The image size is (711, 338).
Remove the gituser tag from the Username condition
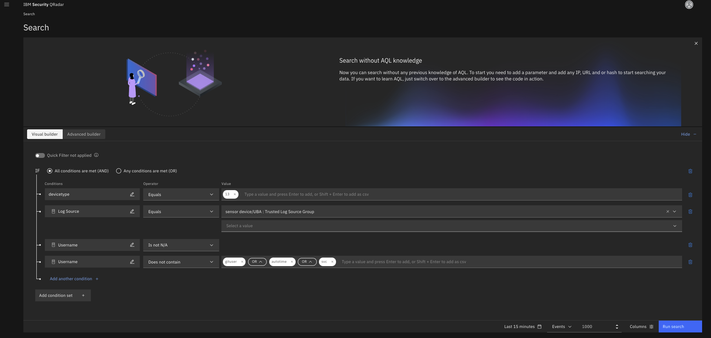click(x=242, y=262)
